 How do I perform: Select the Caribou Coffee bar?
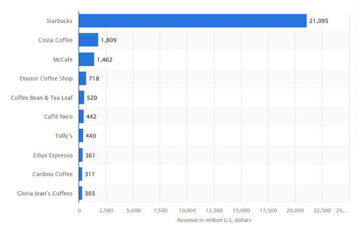tap(81, 174)
